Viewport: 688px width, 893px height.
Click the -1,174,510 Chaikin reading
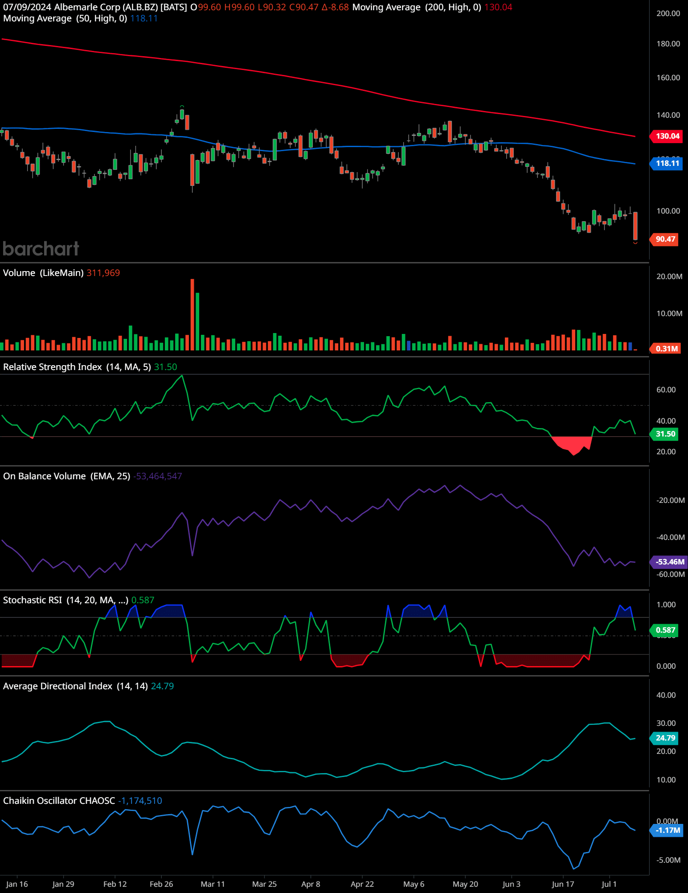coord(140,801)
